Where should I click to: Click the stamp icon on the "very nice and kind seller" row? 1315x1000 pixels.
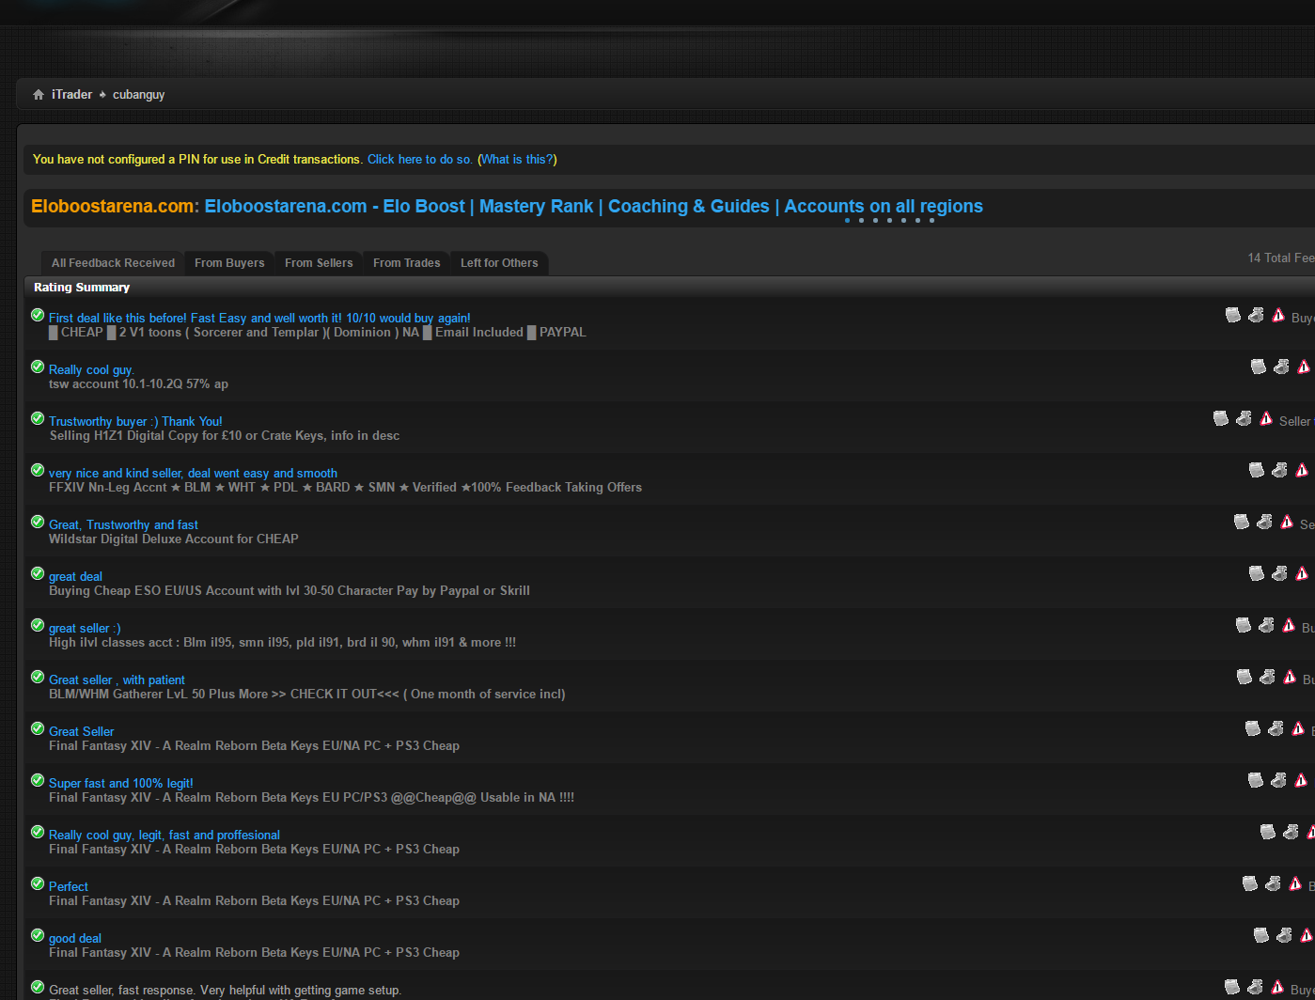tap(1279, 470)
